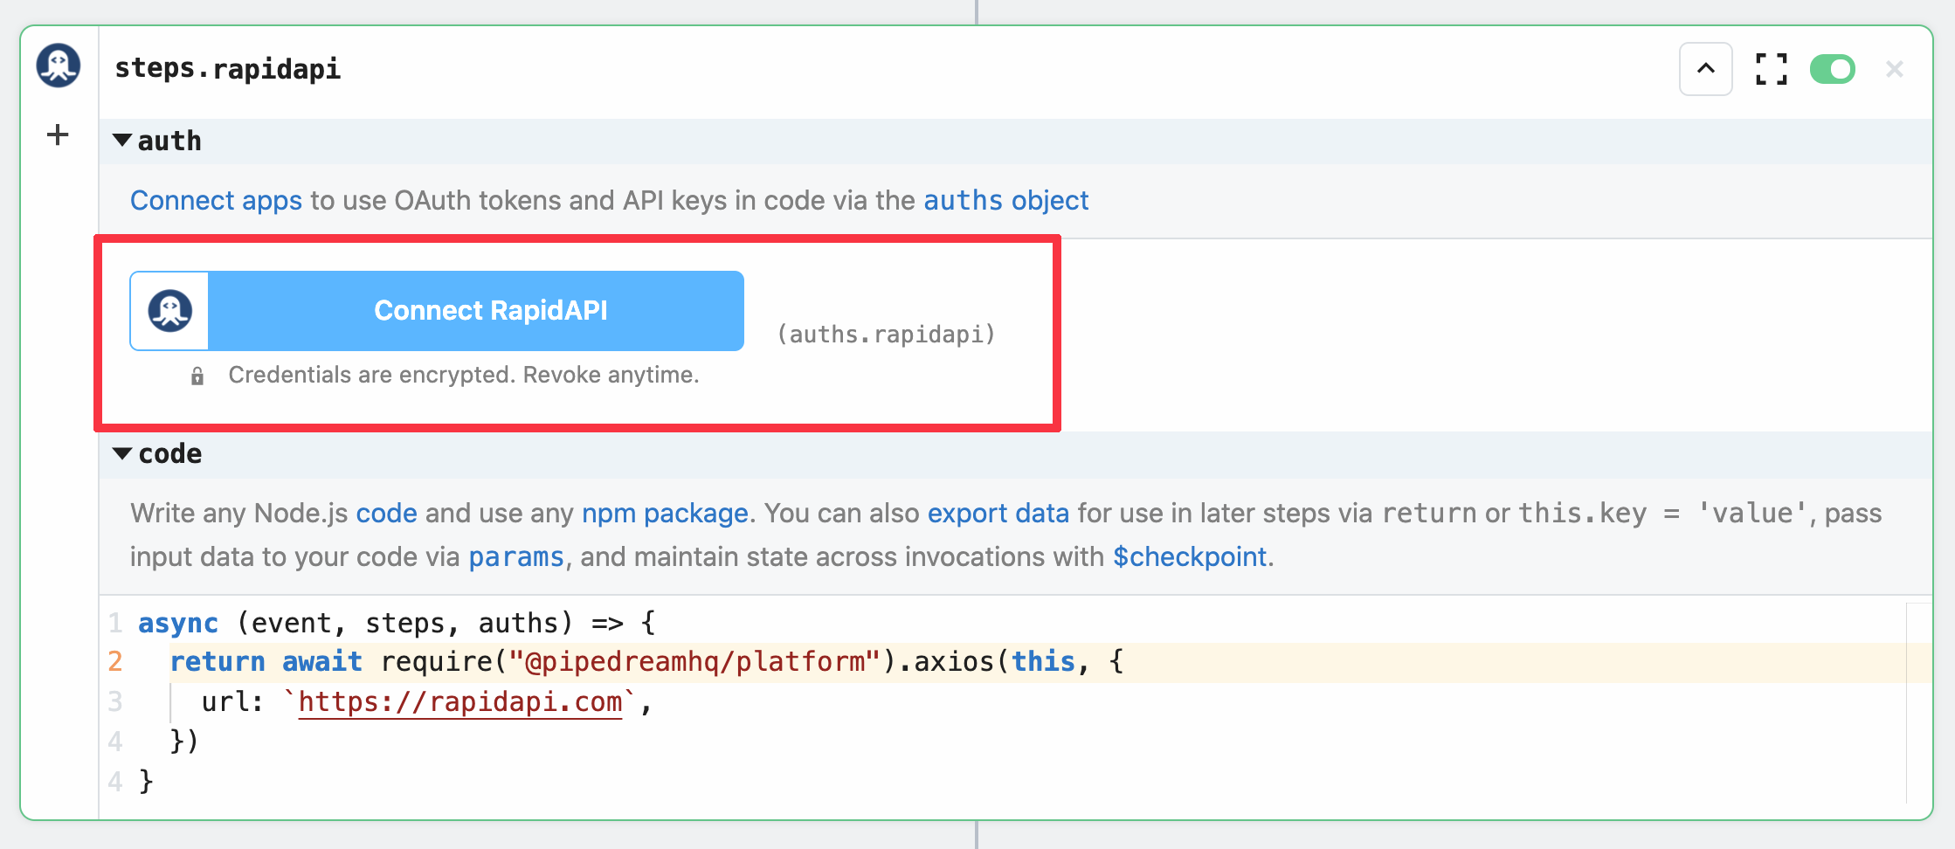Open the $checkpoint link
The width and height of the screenshot is (1955, 849).
pos(1190,556)
